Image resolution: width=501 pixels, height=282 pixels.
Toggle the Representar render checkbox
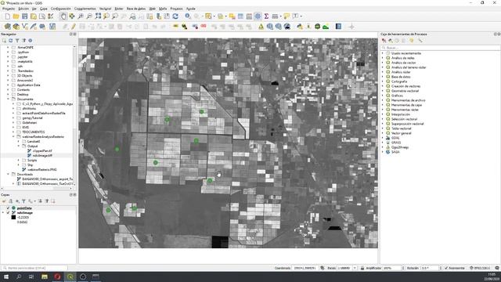click(x=446, y=268)
